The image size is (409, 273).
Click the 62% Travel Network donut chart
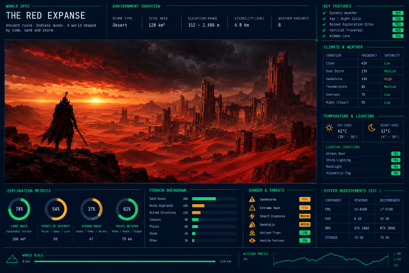coord(127,209)
